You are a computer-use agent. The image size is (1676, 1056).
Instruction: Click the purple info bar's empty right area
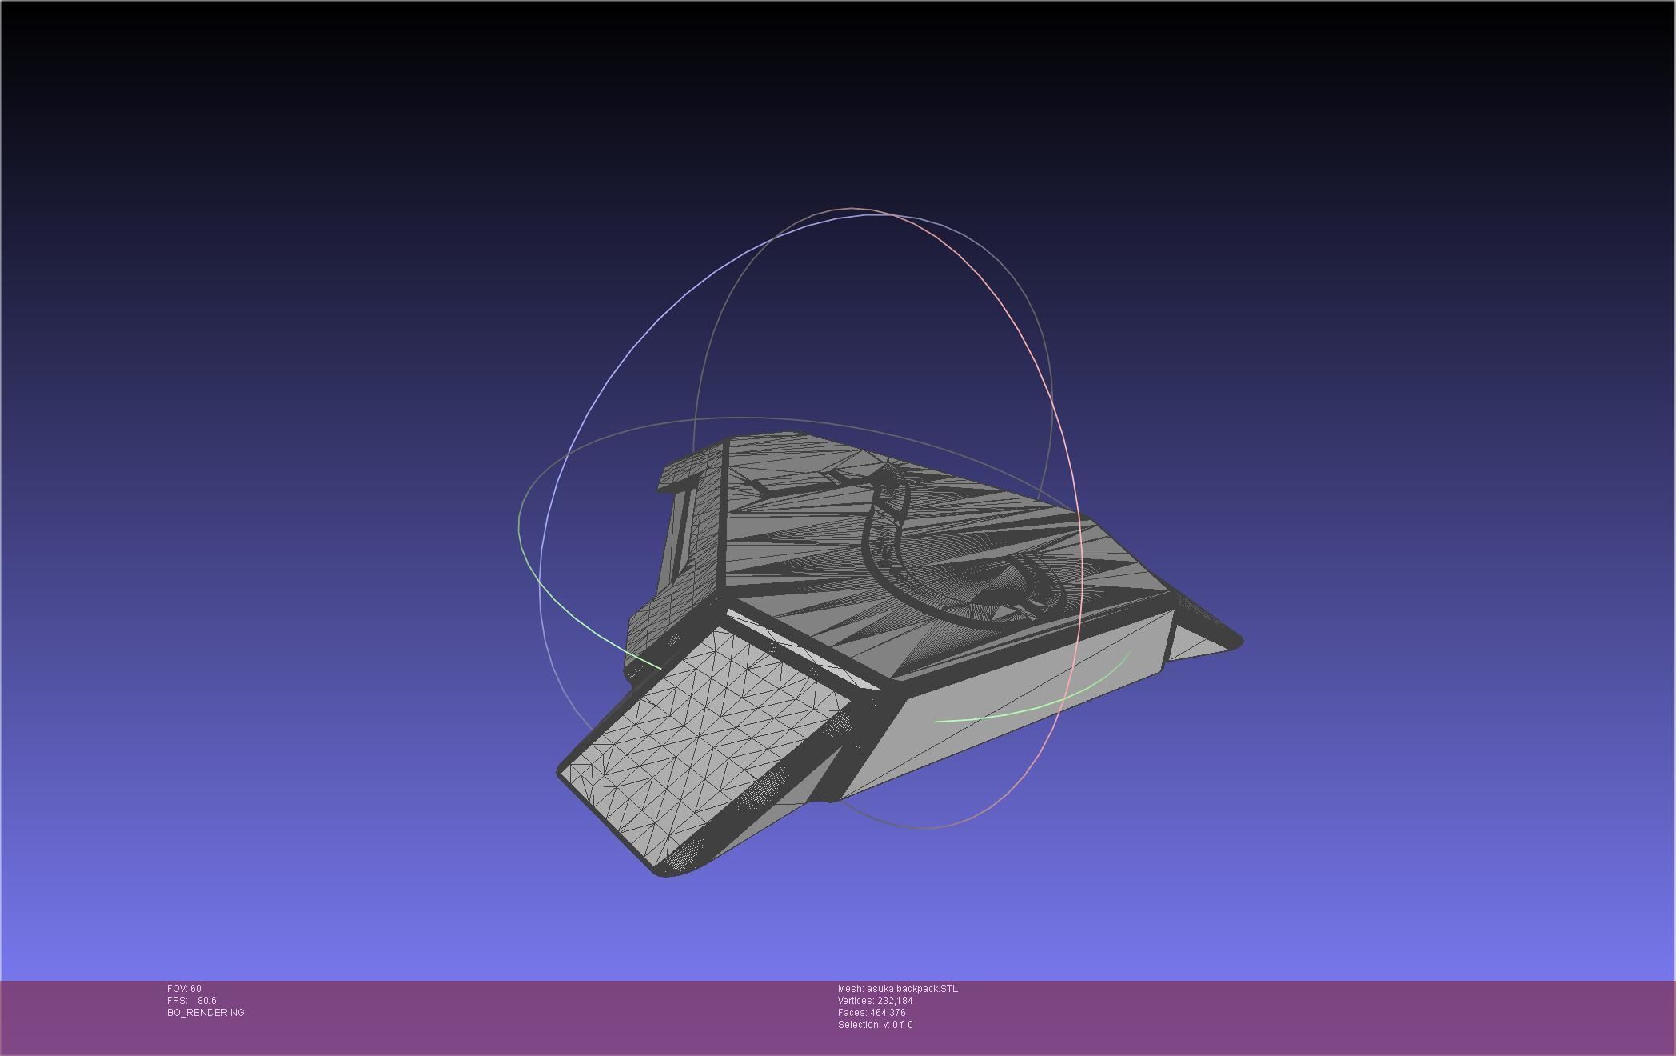point(1359,1016)
